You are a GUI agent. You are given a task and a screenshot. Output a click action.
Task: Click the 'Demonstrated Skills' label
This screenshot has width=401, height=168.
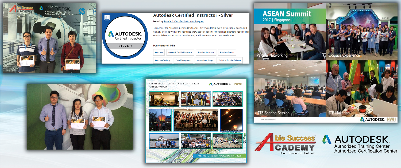(164, 46)
